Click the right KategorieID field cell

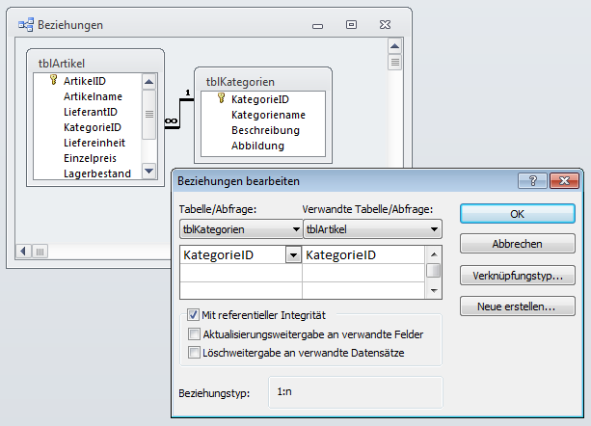(363, 255)
